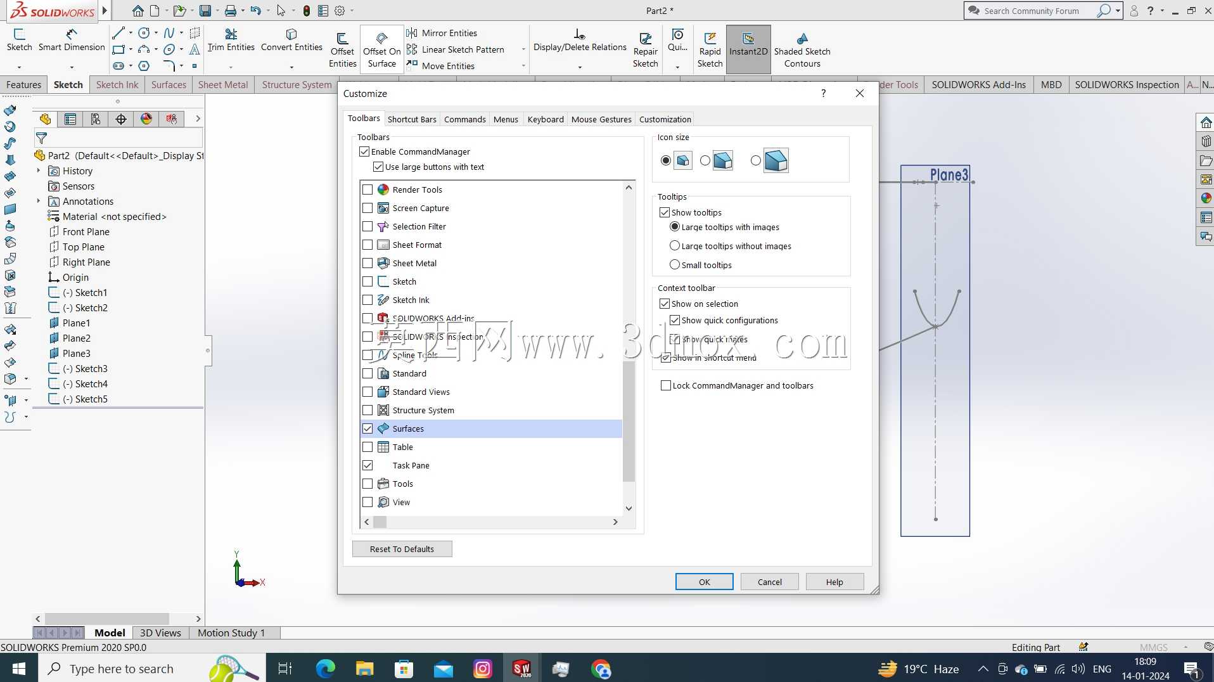Open the Display/Delete Relations dropdown arrow

pos(580,67)
